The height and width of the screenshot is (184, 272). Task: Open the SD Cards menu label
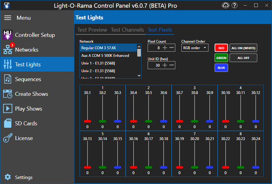(x=26, y=124)
